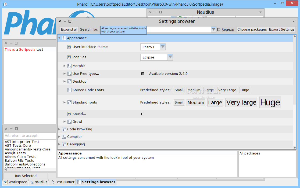Enable the Sound checkbox

143,114
